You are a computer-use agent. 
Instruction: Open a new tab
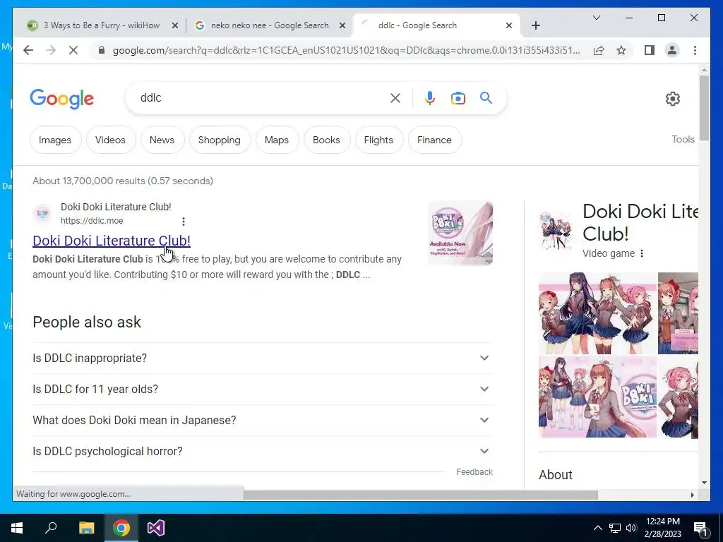535,25
